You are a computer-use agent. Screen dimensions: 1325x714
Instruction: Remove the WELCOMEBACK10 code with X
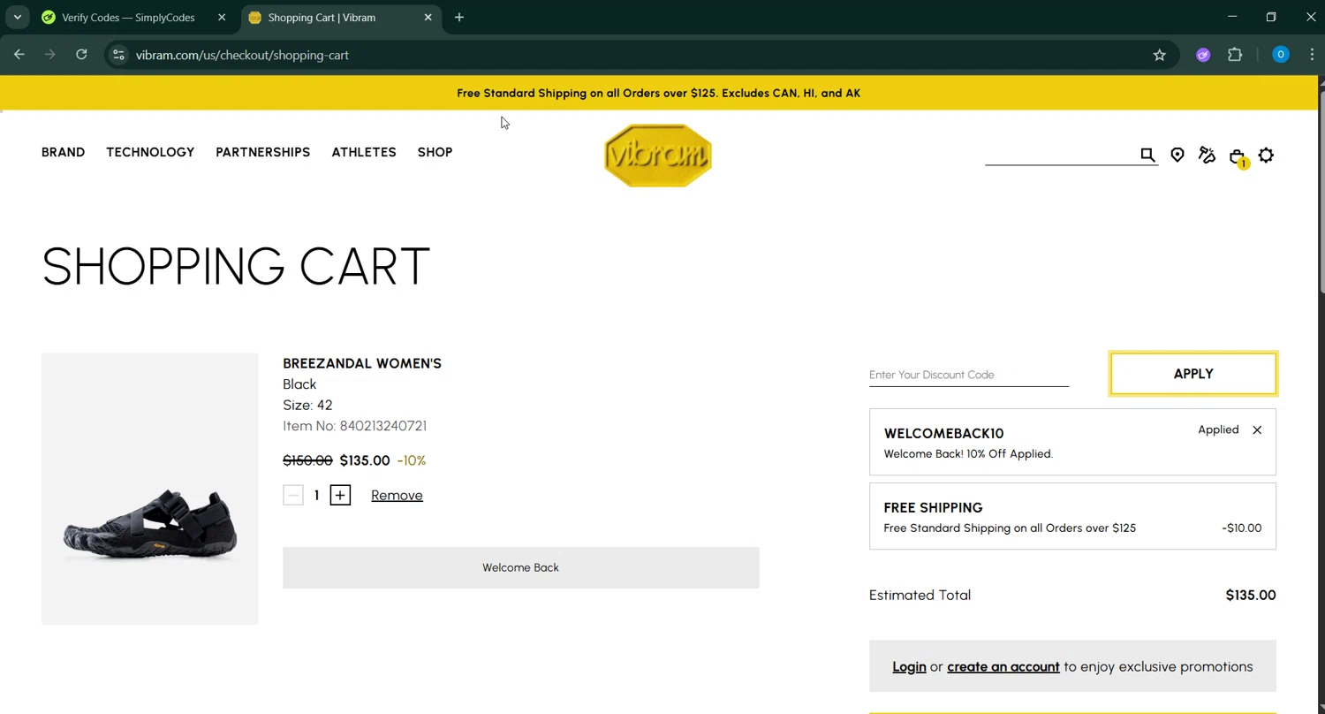(x=1257, y=430)
